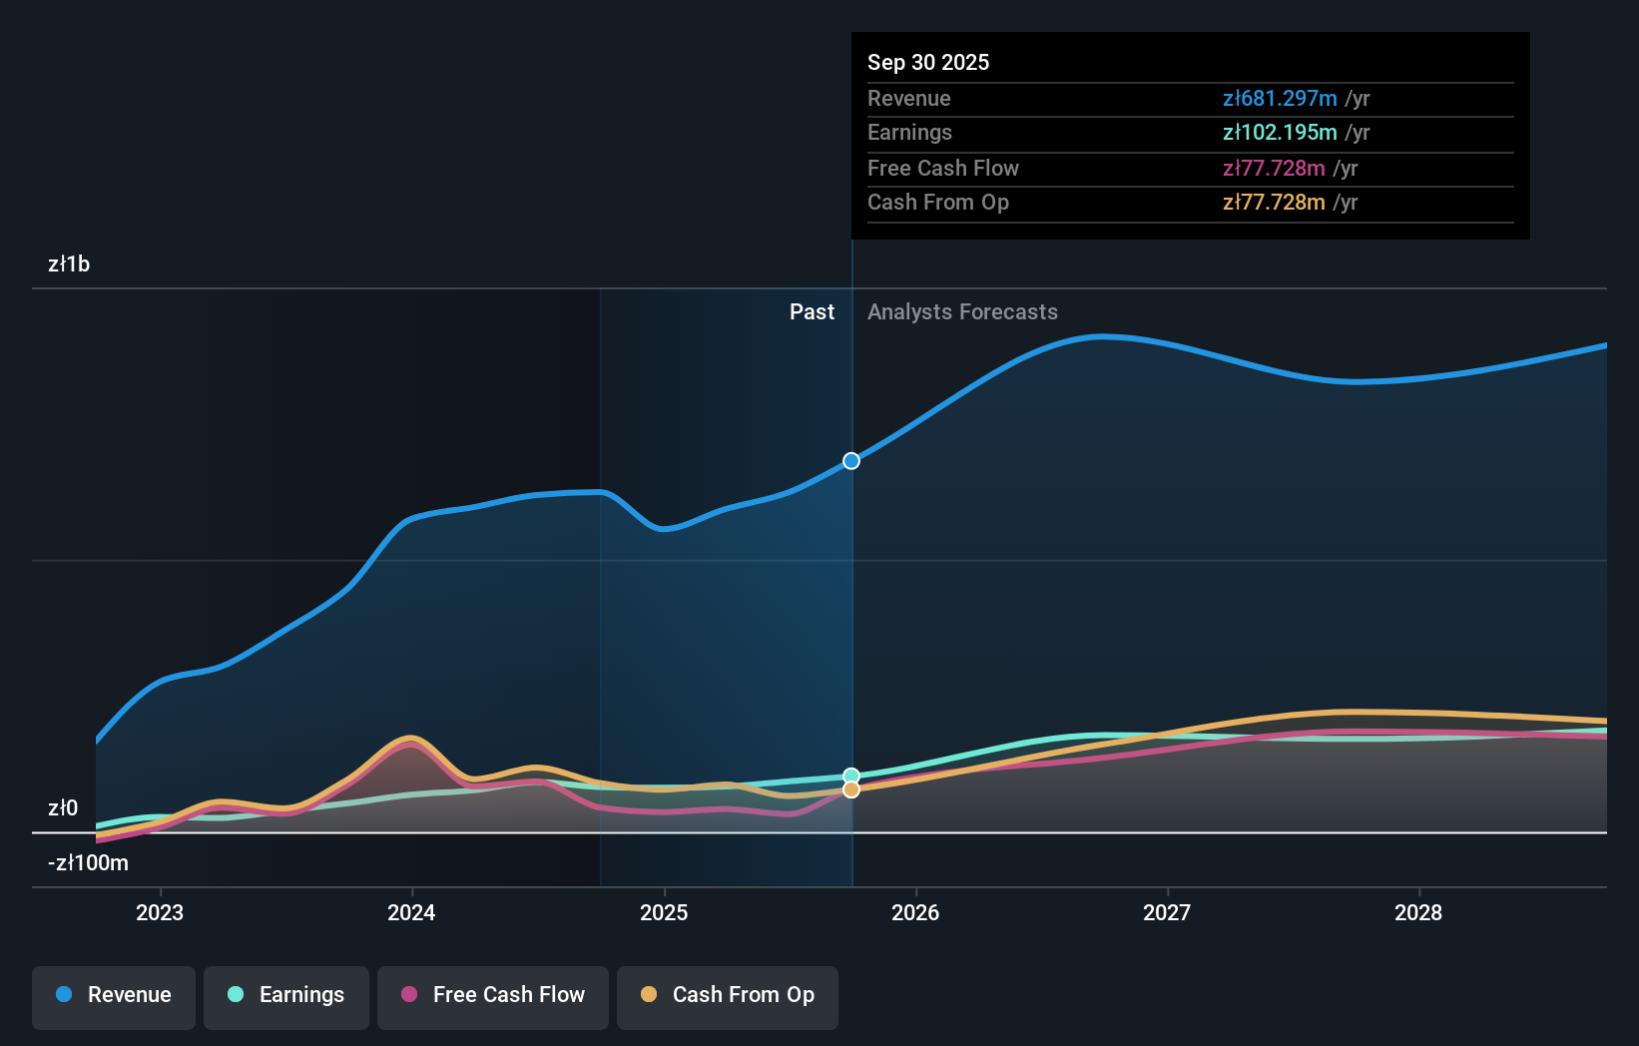This screenshot has height=1046, width=1639.
Task: Select the Cash From Op marker on the timeline
Action: click(850, 789)
